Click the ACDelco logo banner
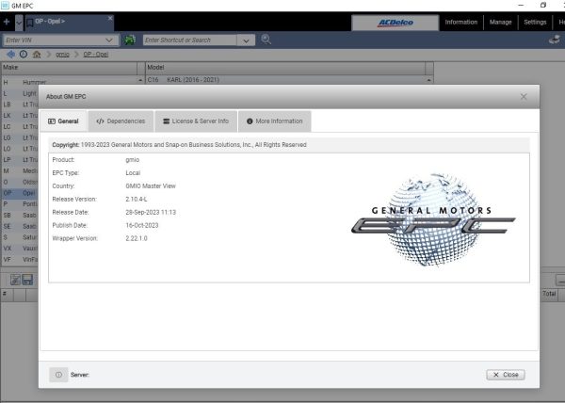The width and height of the screenshot is (565, 403). coord(395,23)
